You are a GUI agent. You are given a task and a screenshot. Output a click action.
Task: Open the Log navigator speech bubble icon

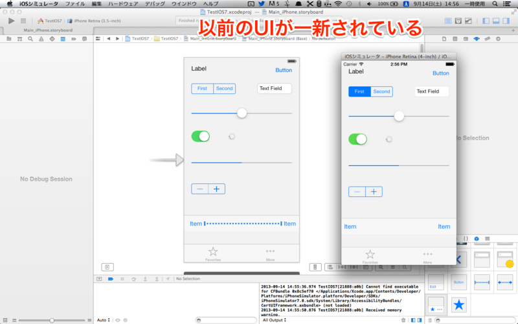click(x=85, y=39)
